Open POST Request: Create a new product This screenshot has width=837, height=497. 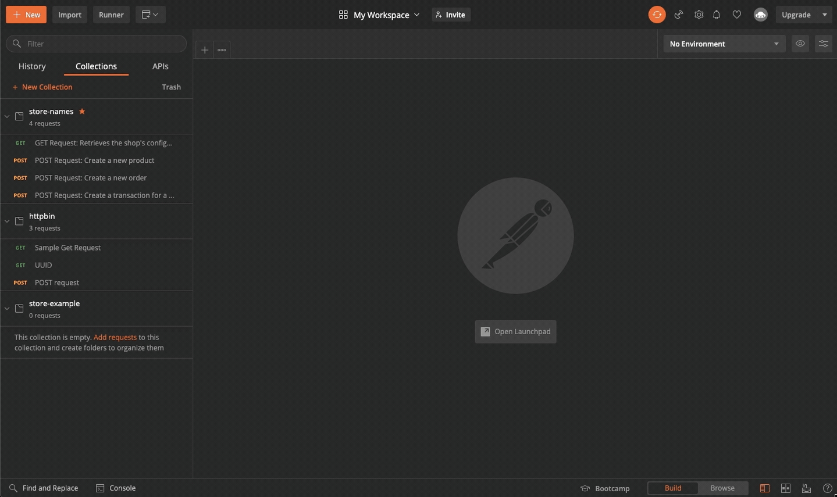tap(97, 160)
